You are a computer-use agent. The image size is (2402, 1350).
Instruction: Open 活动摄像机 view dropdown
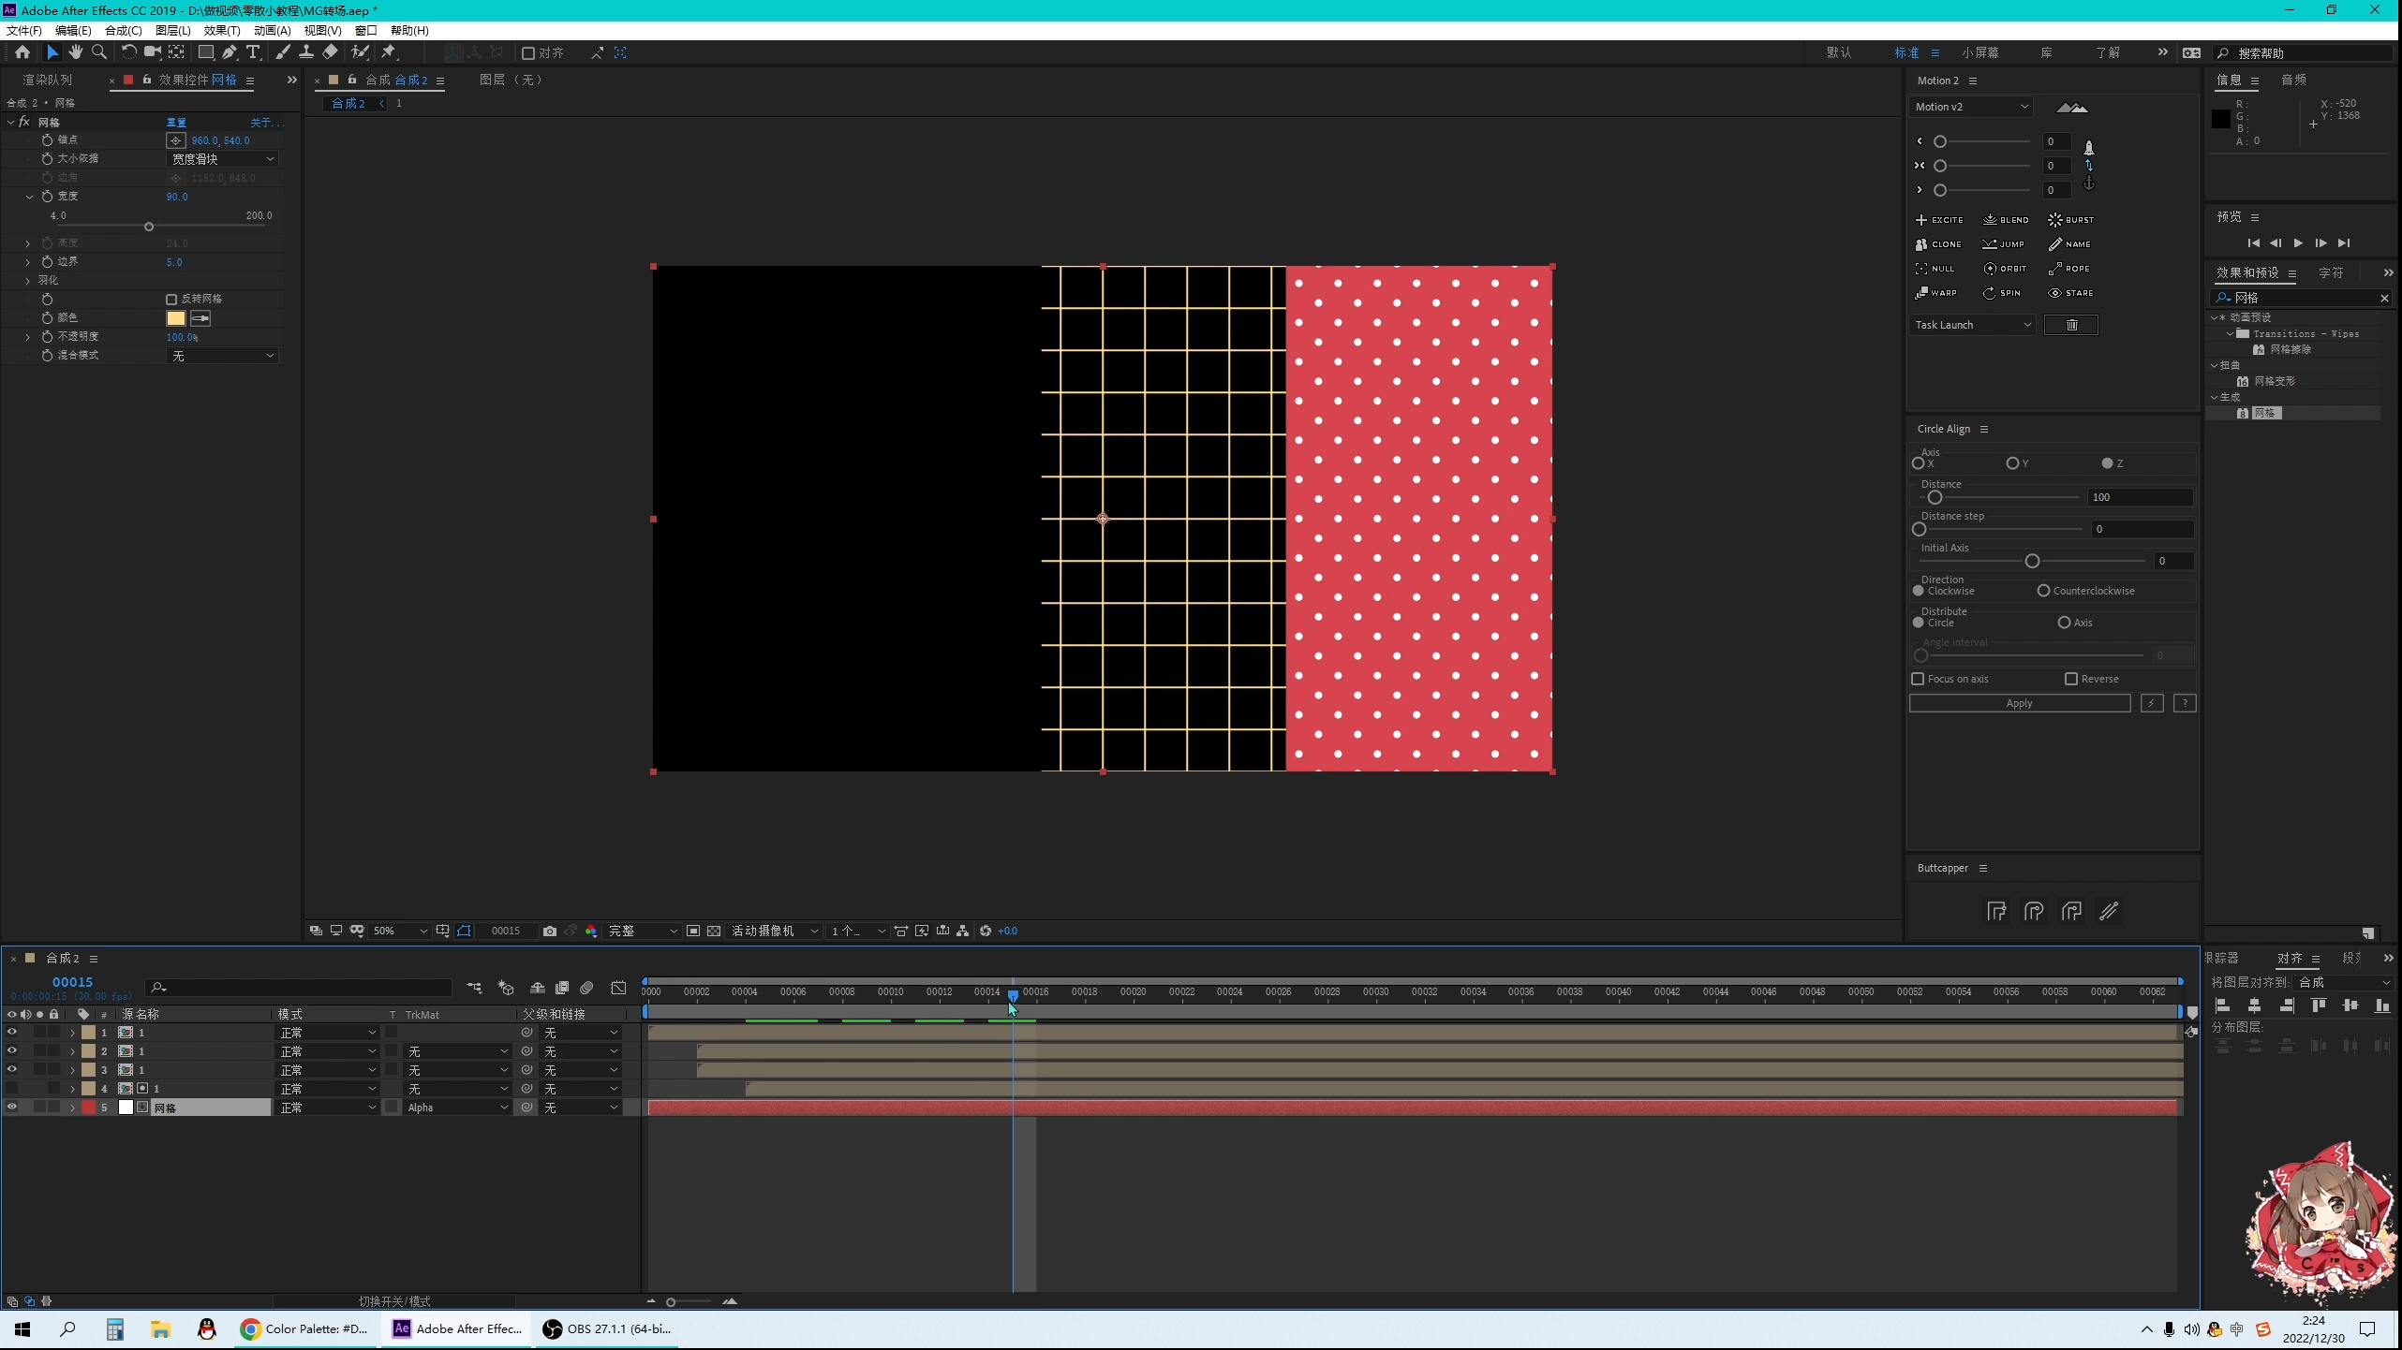[775, 931]
